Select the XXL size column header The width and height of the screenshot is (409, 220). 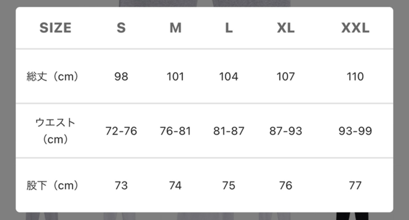click(x=355, y=28)
